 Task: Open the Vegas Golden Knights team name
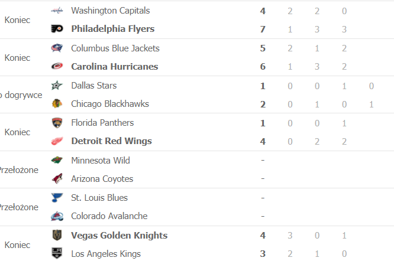pyautogui.click(x=120, y=236)
